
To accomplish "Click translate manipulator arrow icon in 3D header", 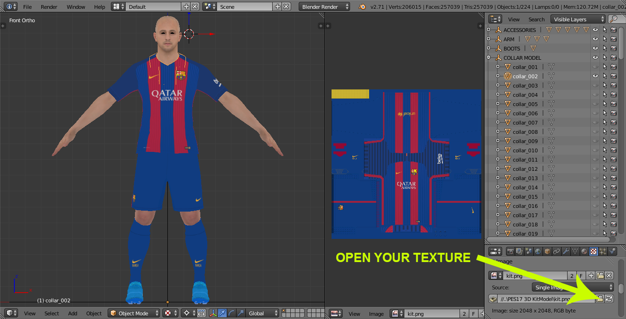I will click(x=222, y=313).
